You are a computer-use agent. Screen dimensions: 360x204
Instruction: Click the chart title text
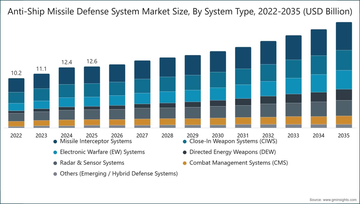click(x=180, y=11)
